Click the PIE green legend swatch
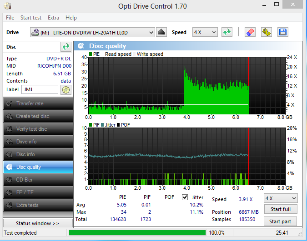The width and height of the screenshot is (307, 241). 91,54
